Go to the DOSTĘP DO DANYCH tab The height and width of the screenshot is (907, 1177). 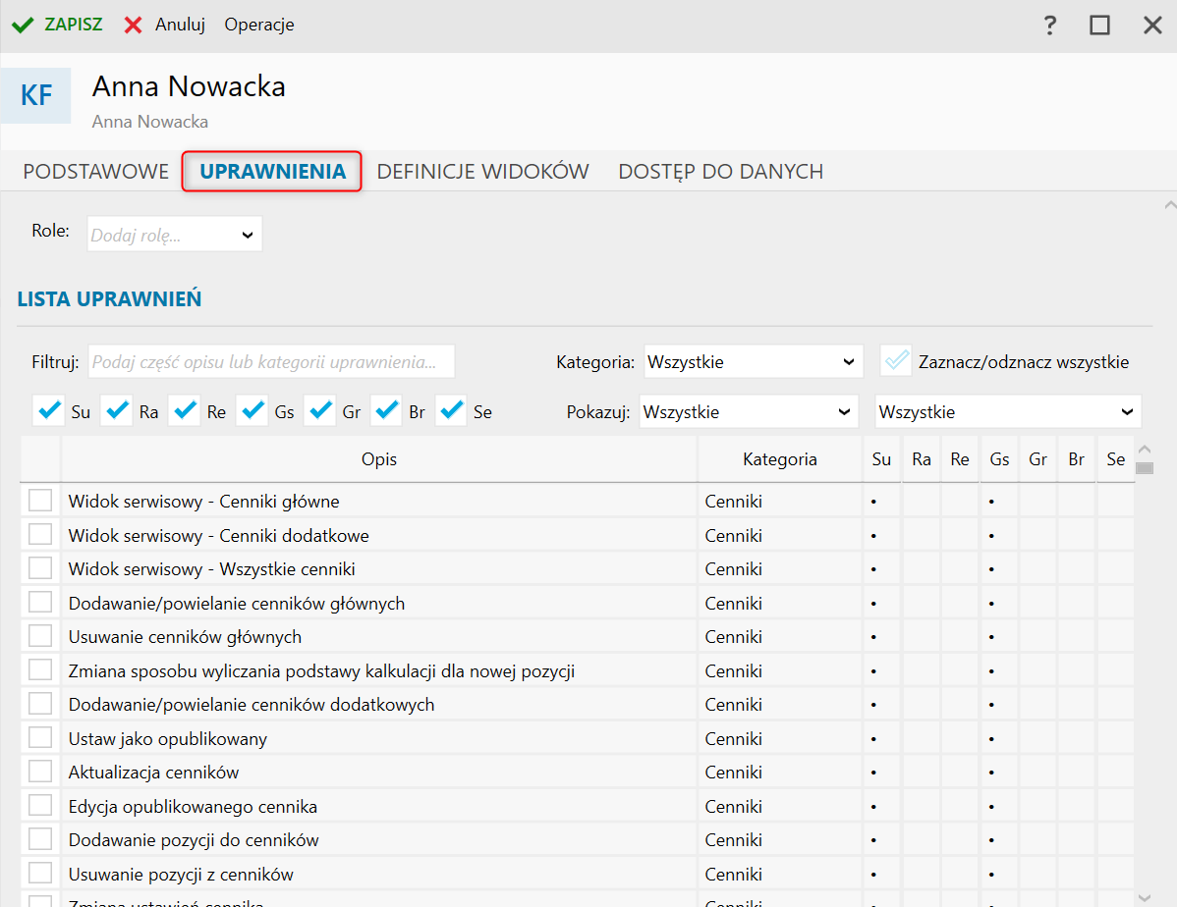720,172
